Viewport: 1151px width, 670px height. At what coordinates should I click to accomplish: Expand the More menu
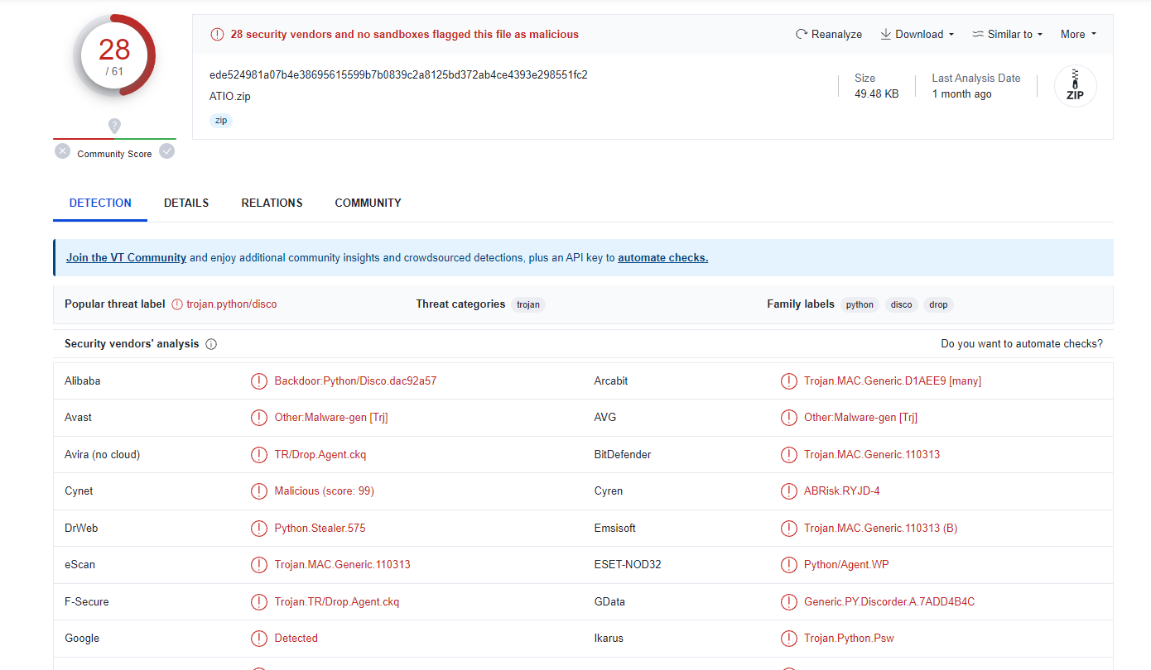coord(1078,34)
